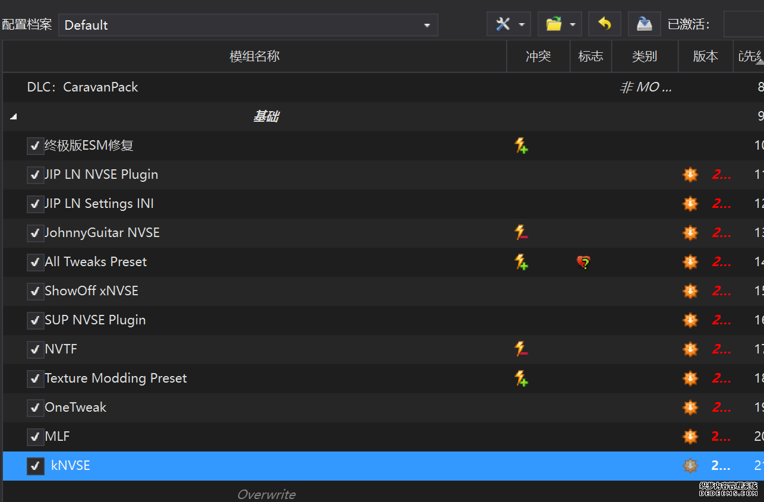
Task: Sort by the 模组名称 column header
Action: (254, 56)
